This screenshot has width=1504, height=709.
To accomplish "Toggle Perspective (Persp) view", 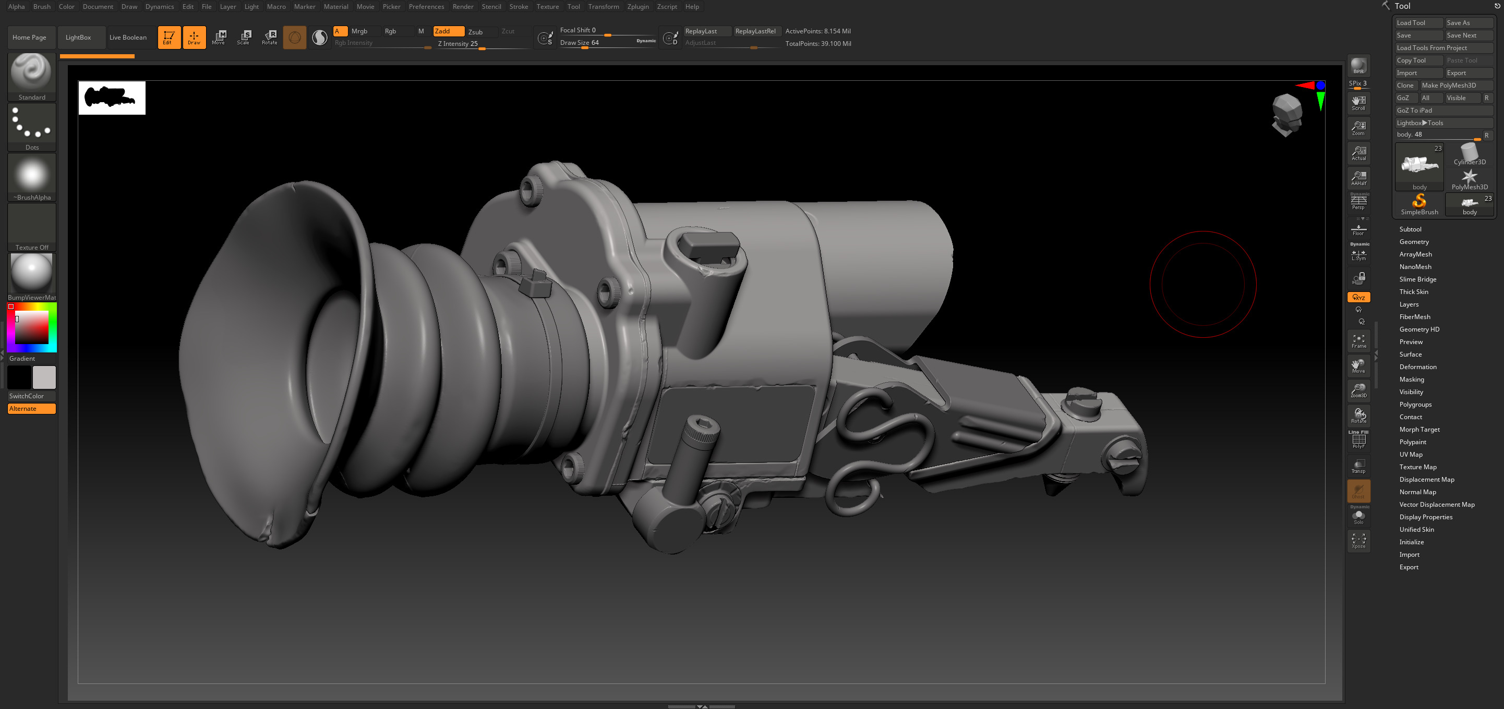I will (1358, 202).
